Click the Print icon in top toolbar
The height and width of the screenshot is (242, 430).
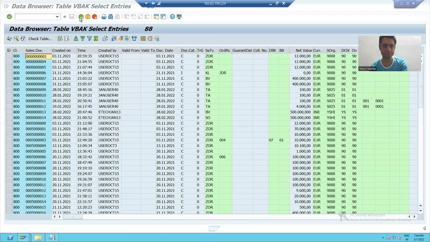104,16
